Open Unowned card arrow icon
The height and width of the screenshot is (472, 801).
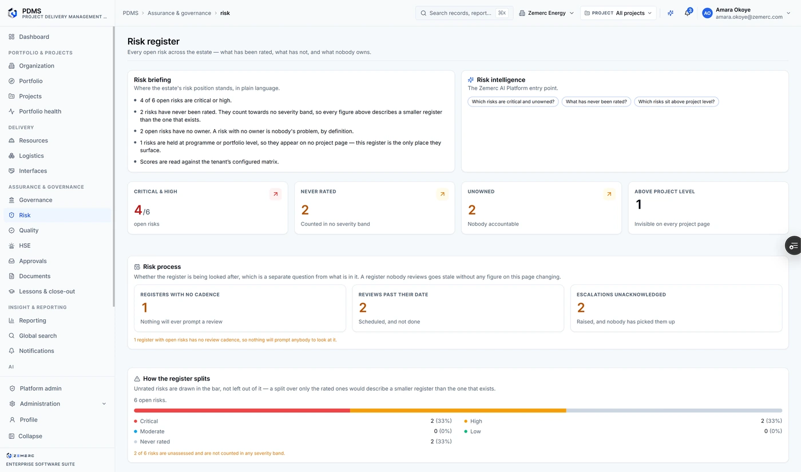609,195
